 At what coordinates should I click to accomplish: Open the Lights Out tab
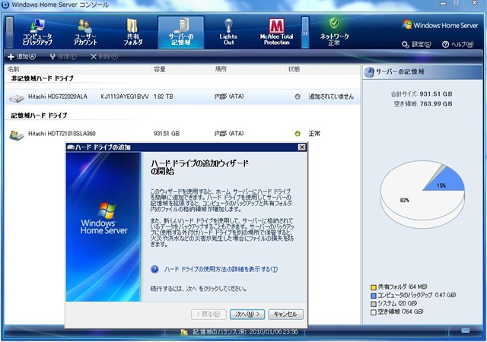pos(228,32)
